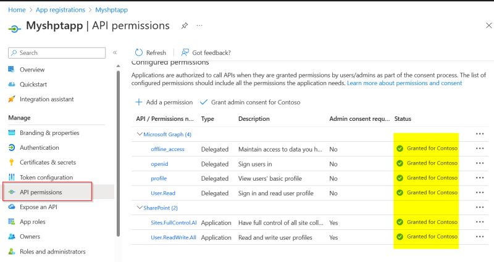This screenshot has height=262, width=494.
Task: Open more options for openid row
Action: pyautogui.click(x=480, y=163)
